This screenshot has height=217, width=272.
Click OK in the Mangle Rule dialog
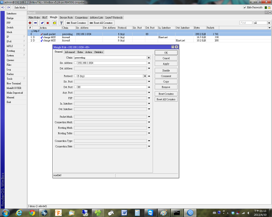pyautogui.click(x=166, y=53)
